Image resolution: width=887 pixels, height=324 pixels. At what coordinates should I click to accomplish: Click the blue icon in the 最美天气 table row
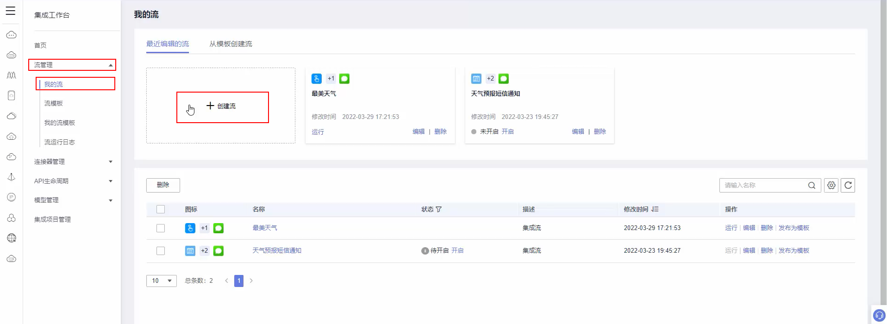[x=190, y=228]
